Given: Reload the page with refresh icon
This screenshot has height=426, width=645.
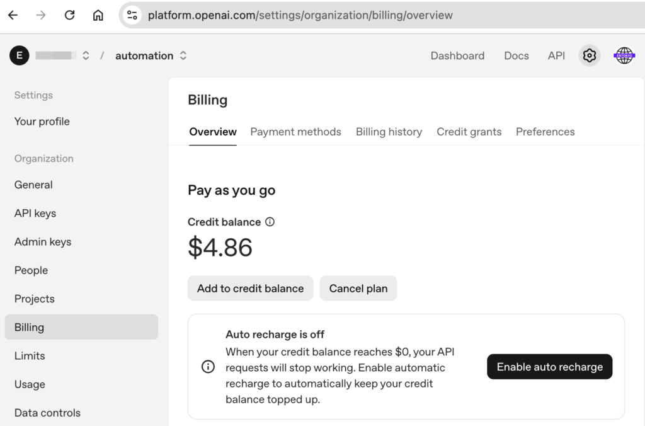Looking at the screenshot, I should pos(70,15).
